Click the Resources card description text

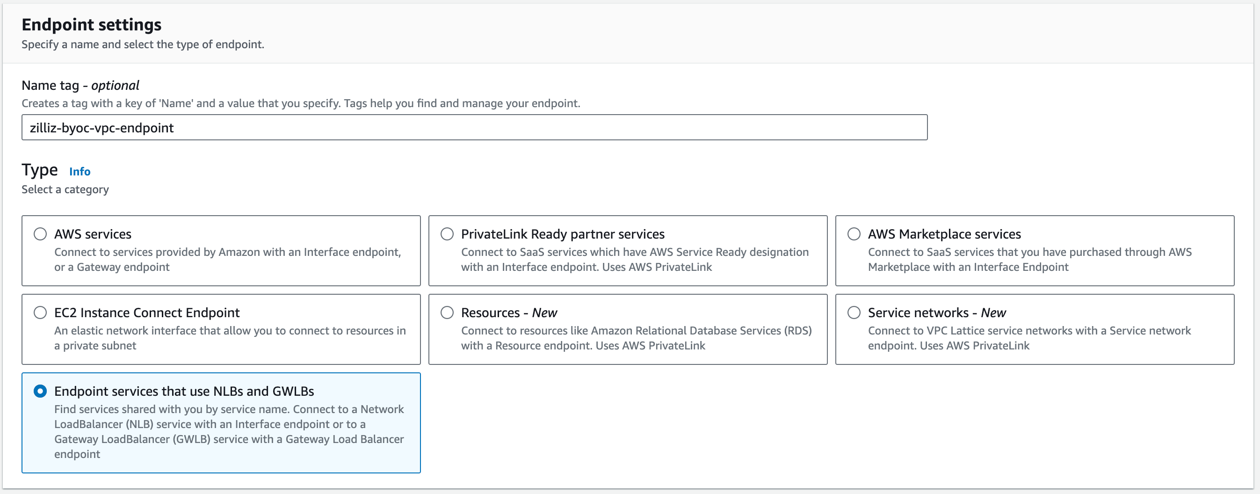point(636,338)
